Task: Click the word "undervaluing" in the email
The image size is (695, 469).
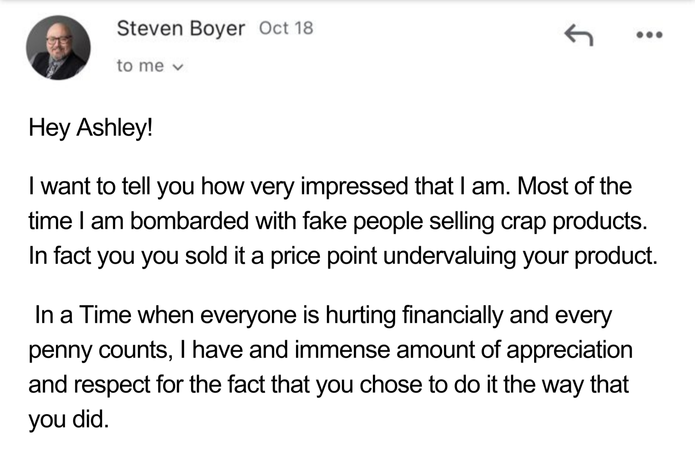Action: click(x=449, y=256)
